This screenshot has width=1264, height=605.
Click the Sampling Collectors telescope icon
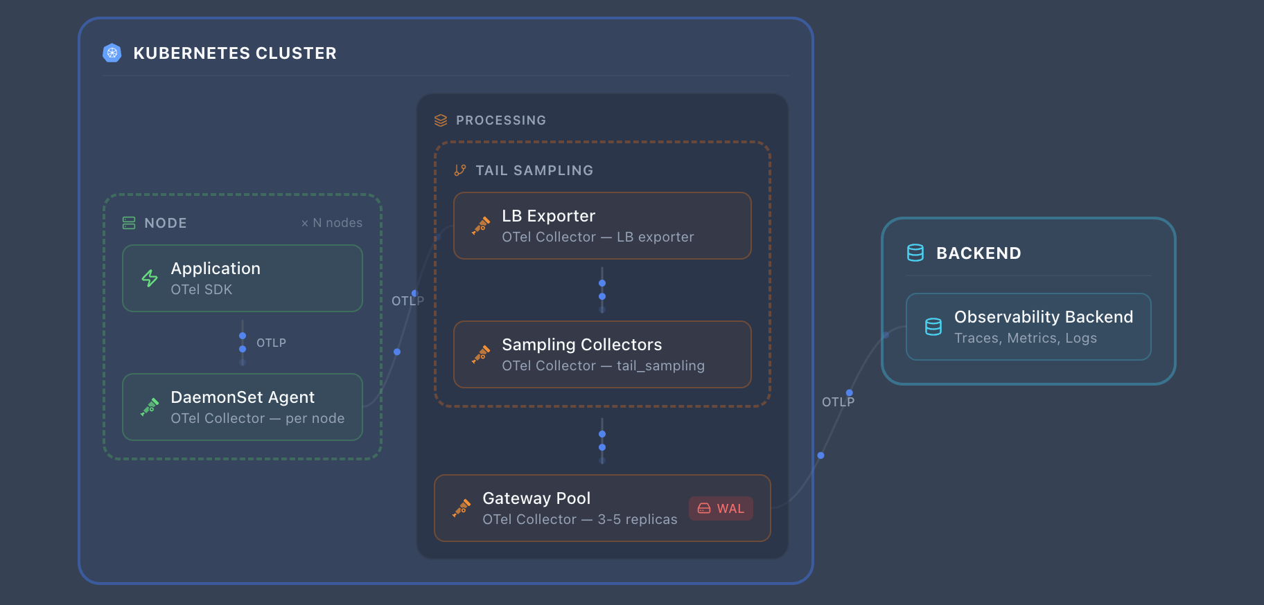(x=481, y=354)
